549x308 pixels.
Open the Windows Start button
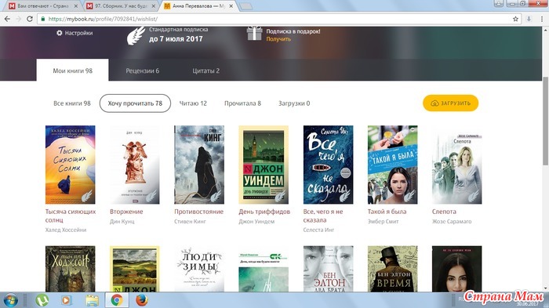click(x=10, y=300)
